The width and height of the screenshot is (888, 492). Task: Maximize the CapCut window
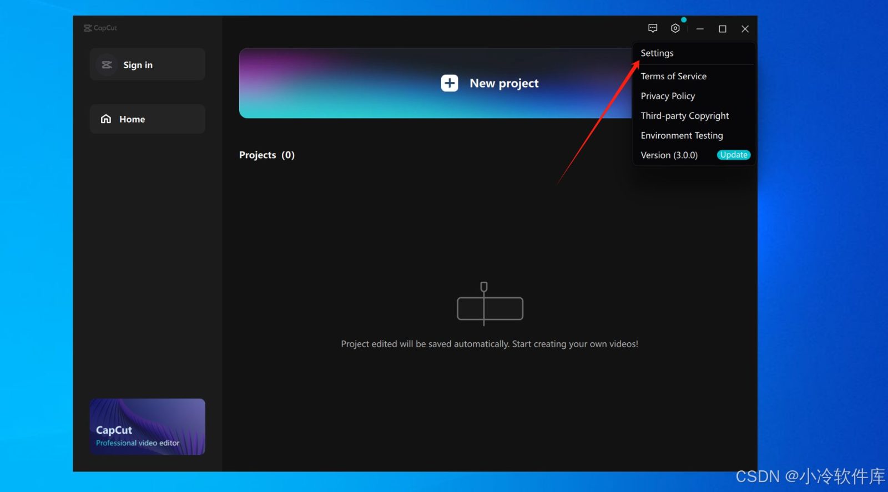point(723,29)
